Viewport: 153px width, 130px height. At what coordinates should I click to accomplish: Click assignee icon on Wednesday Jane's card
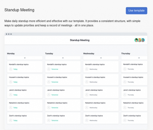click(87, 95)
